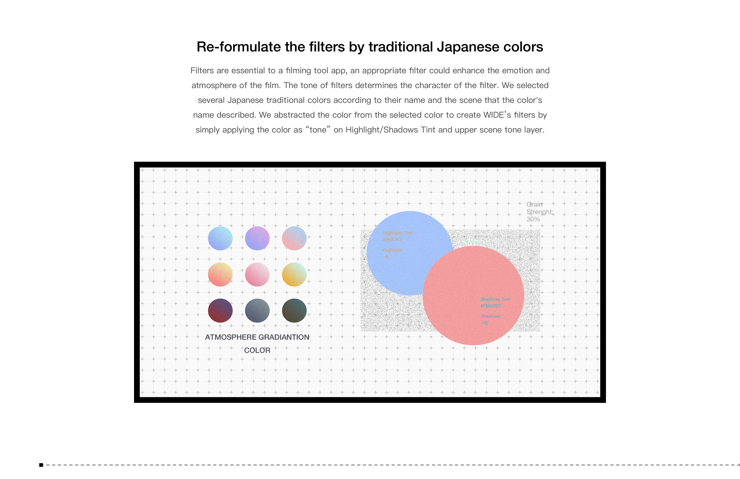Click the Highlight Tint #99A7F2 label
The image size is (740, 479).
tap(397, 236)
